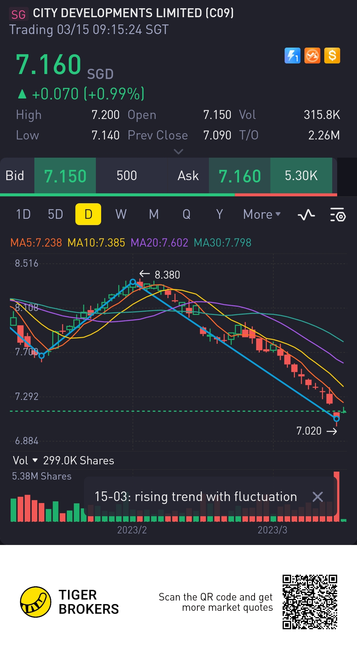Tap the Prev Close value 7.090
Image resolution: width=357 pixels, height=659 pixels.
click(x=217, y=136)
